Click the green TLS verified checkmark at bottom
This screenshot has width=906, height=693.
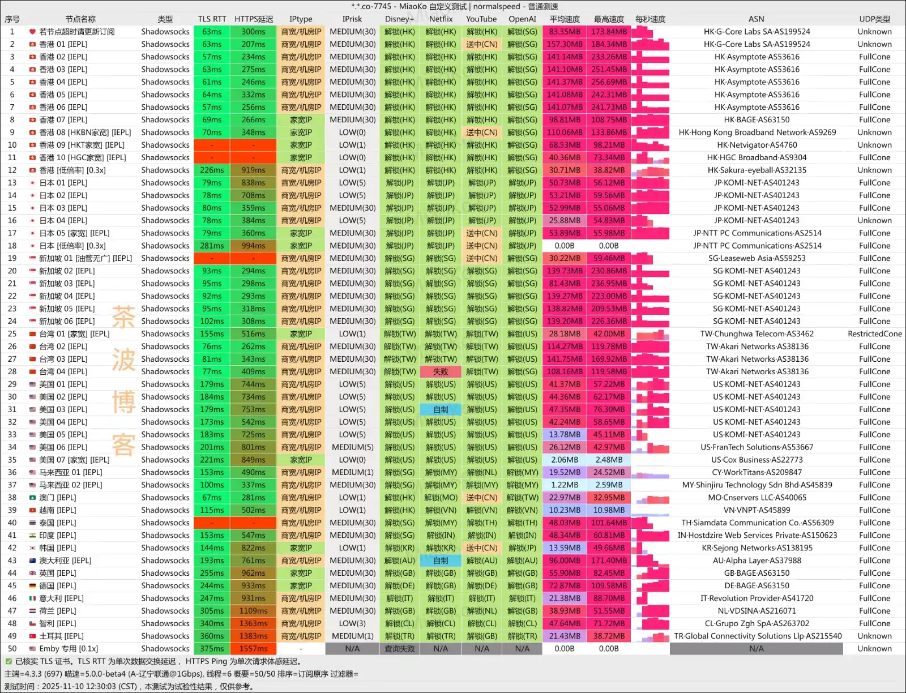[8, 661]
